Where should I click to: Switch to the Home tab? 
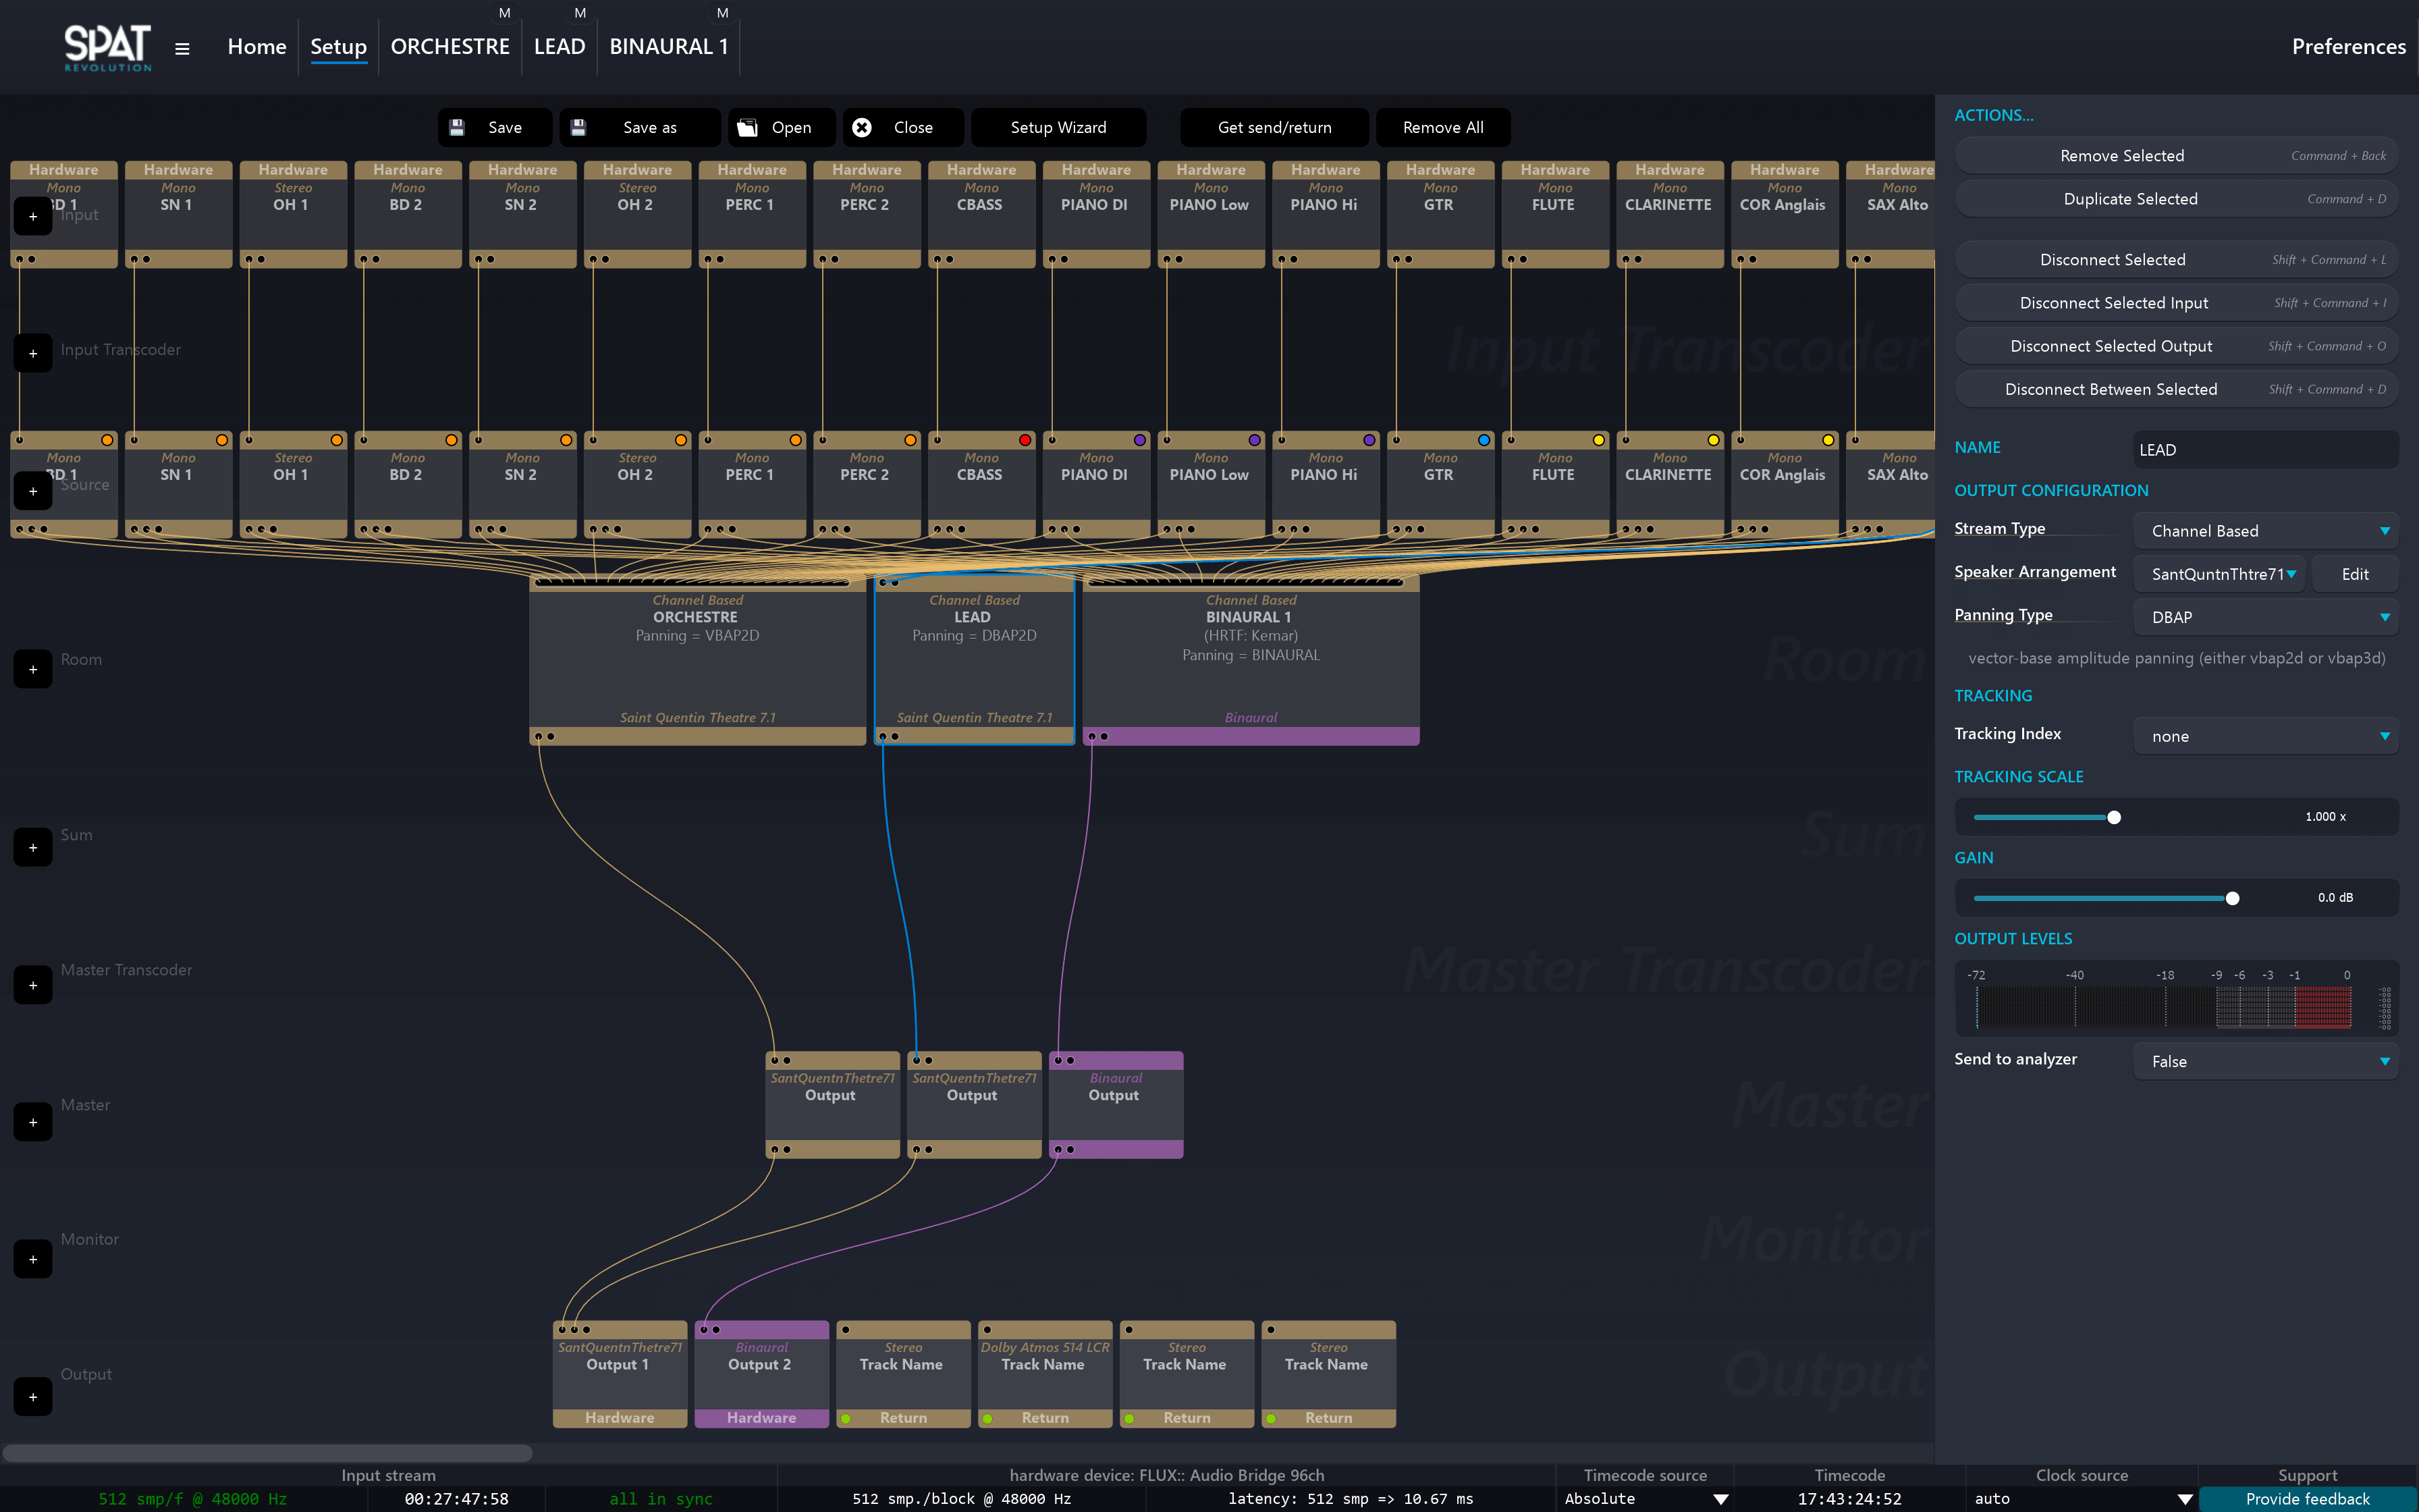pyautogui.click(x=257, y=47)
